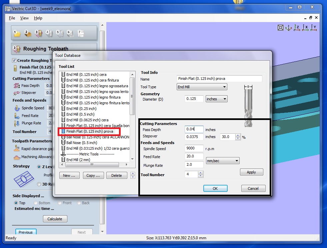The image size is (327, 248).
Task: Open step 2 material box icon
Action: pos(28,33)
